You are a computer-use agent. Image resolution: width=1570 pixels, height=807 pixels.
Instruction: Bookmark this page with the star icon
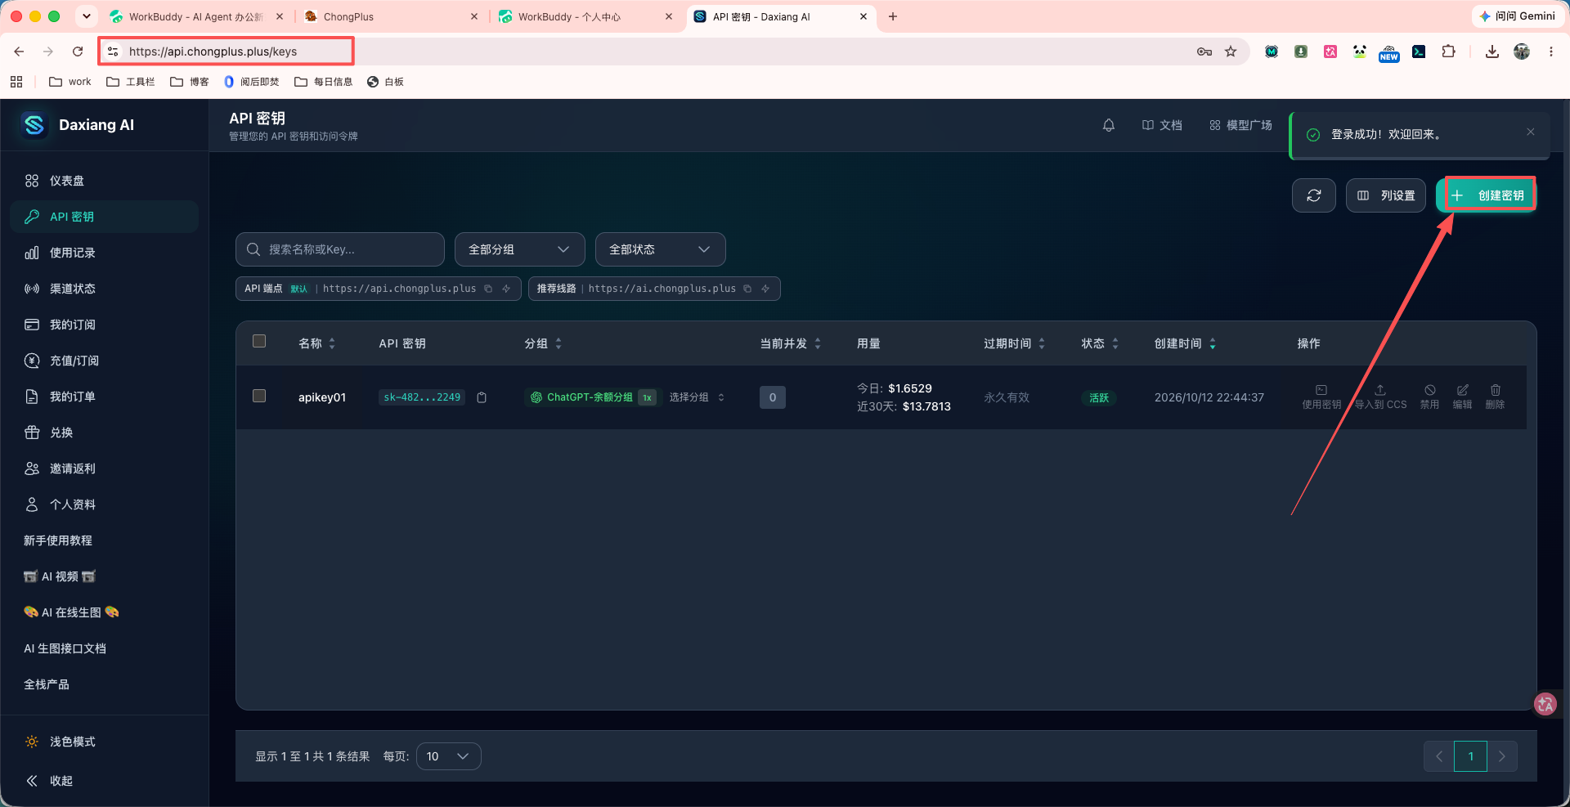(1231, 52)
